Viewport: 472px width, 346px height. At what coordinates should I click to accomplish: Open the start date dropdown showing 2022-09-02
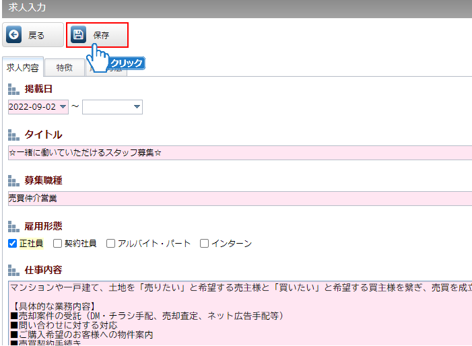[38, 107]
